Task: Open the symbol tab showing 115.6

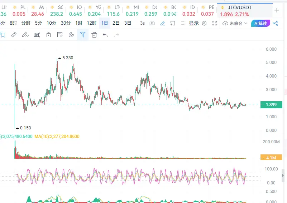Action: (113, 11)
